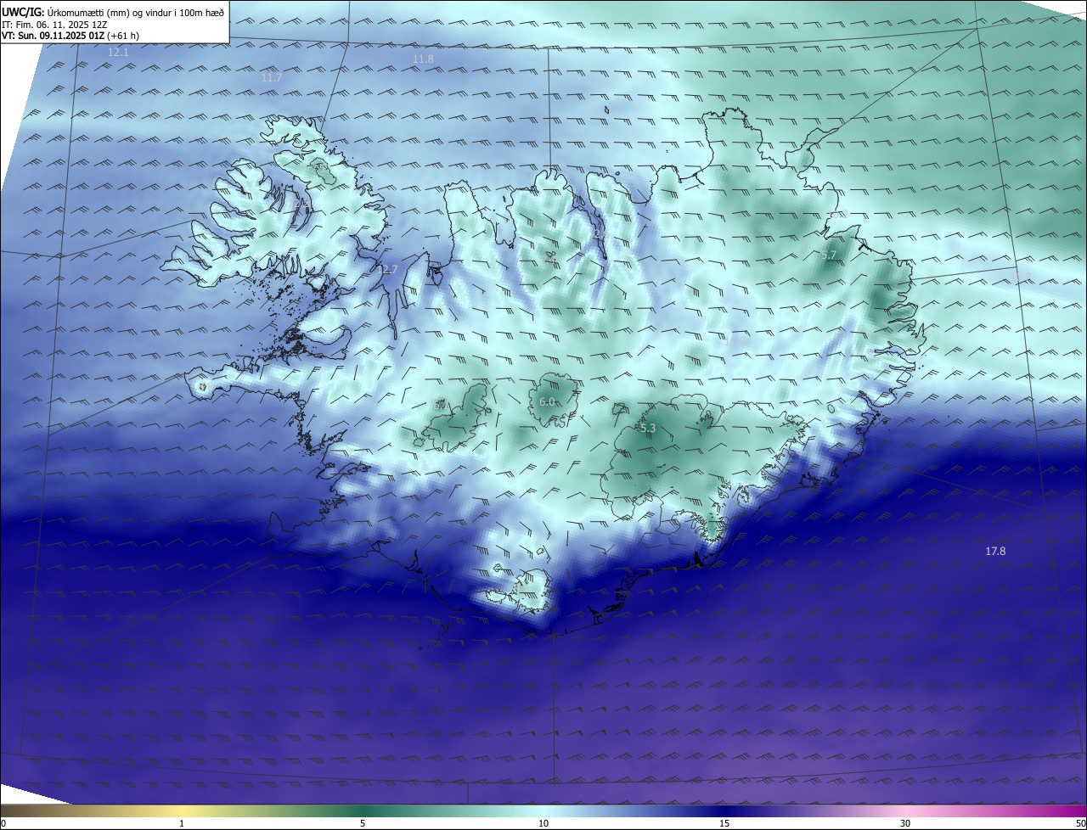The height and width of the screenshot is (830, 1087).
Task: Click the 5.3 value on Vatnajökull
Action: click(648, 429)
